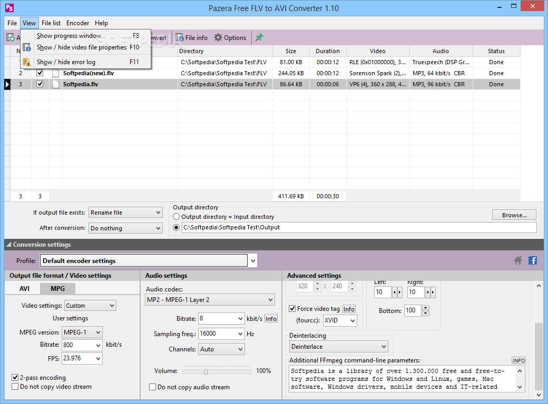
Task: Click the file icon for Softpedia.flv
Action: [55, 84]
